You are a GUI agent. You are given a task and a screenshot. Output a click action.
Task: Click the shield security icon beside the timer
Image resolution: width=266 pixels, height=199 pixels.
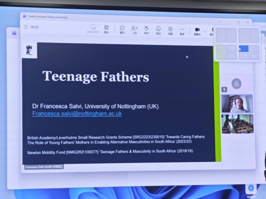[x=26, y=27]
